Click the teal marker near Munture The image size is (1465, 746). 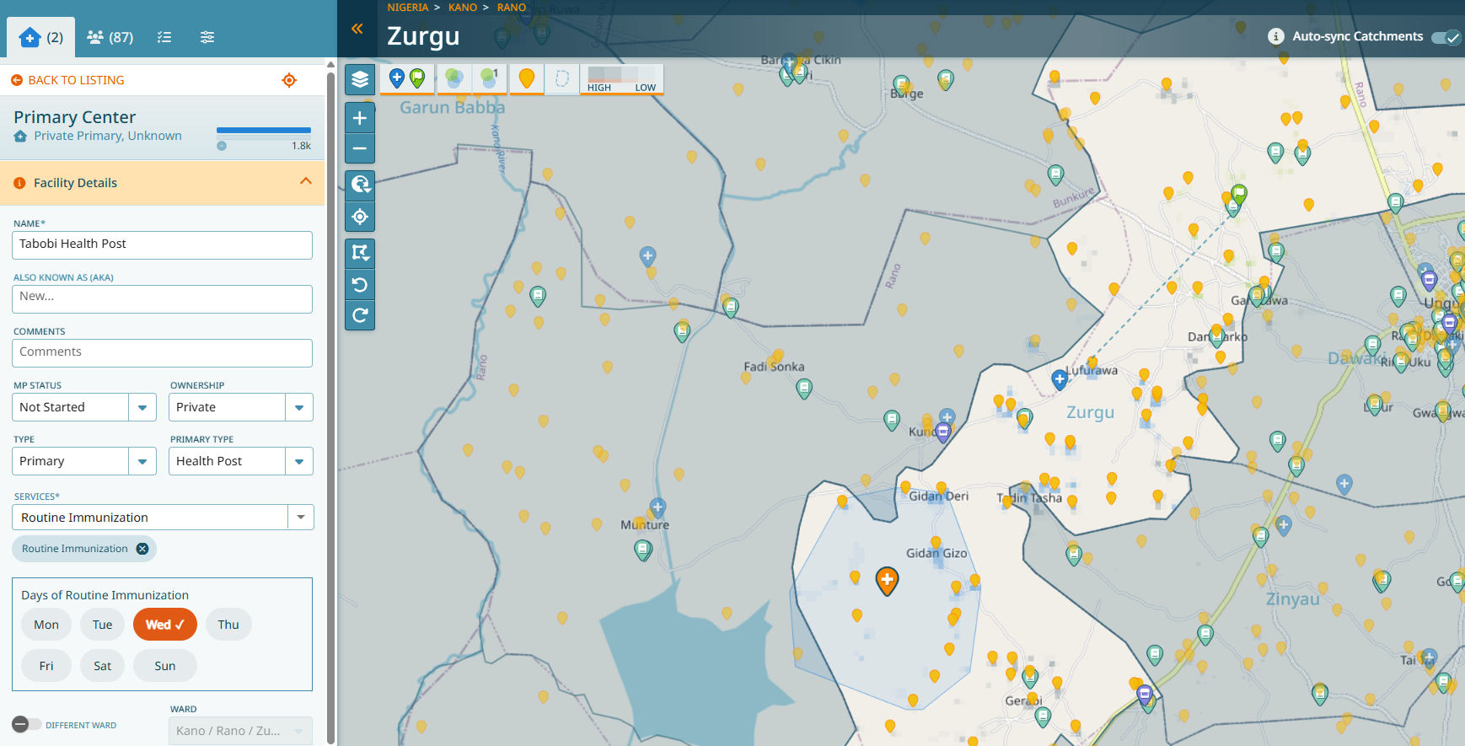pyautogui.click(x=643, y=551)
